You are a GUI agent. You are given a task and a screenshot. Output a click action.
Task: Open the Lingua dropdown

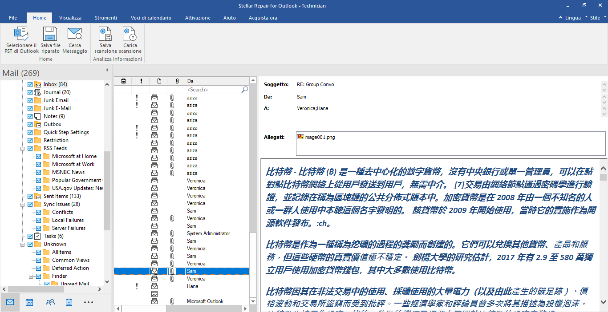pos(576,18)
